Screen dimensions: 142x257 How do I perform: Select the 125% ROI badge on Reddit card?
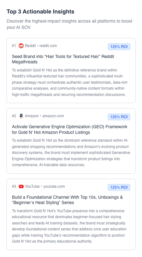[119, 47]
